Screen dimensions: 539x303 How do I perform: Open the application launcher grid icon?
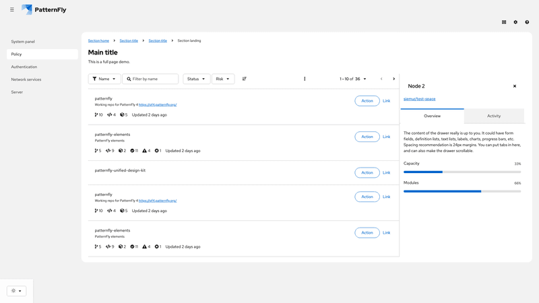click(504, 22)
